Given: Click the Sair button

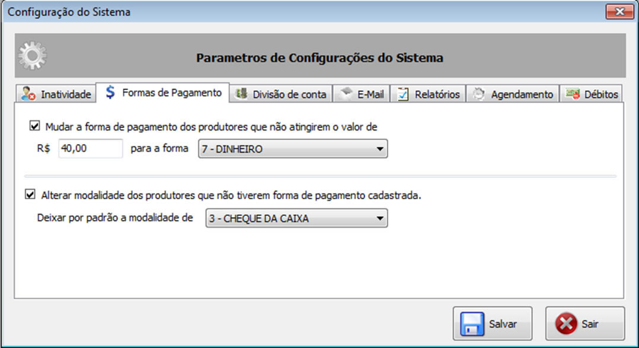Looking at the screenshot, I should tap(585, 324).
